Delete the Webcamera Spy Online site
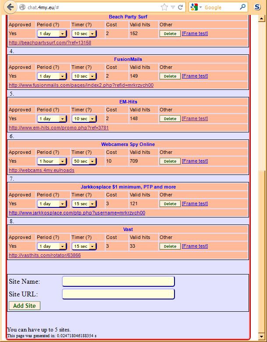This screenshot has width=267, height=342. pos(170,161)
